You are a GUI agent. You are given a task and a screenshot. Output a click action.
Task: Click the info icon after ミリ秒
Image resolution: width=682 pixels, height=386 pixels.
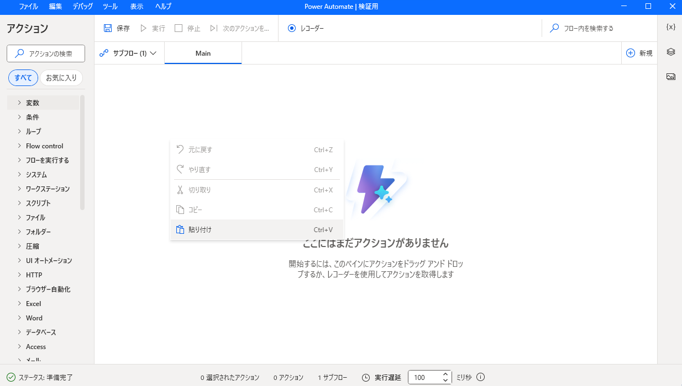(x=480, y=377)
